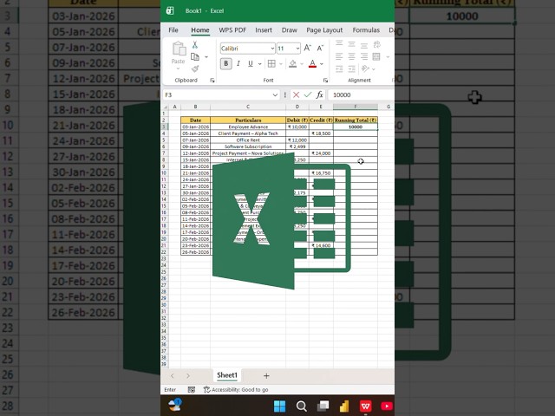Open the taskbar Search magnifier

(x=301, y=406)
